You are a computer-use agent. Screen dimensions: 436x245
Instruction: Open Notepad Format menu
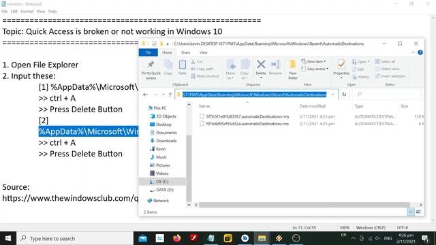[x=27, y=12]
